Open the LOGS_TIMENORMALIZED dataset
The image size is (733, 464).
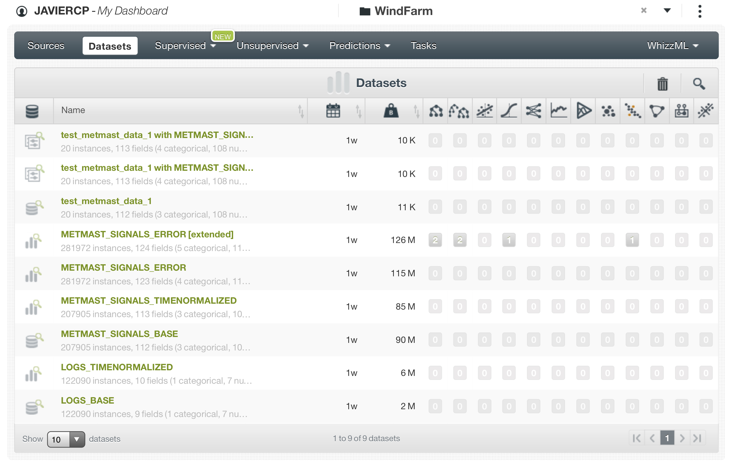pos(117,367)
